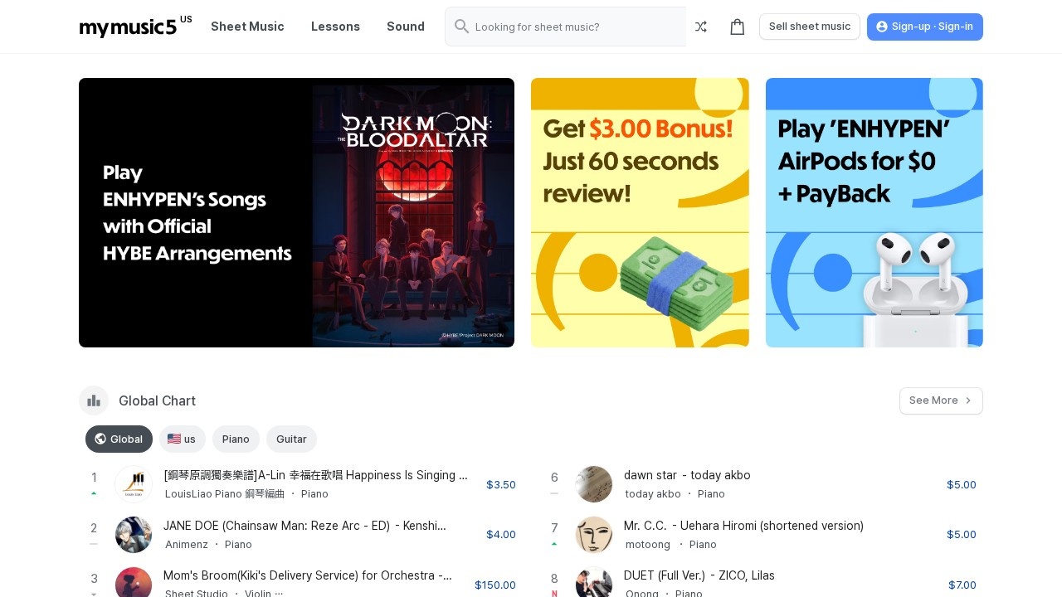1062x597 pixels.
Task: Switch chart filter to US
Action: pyautogui.click(x=182, y=439)
